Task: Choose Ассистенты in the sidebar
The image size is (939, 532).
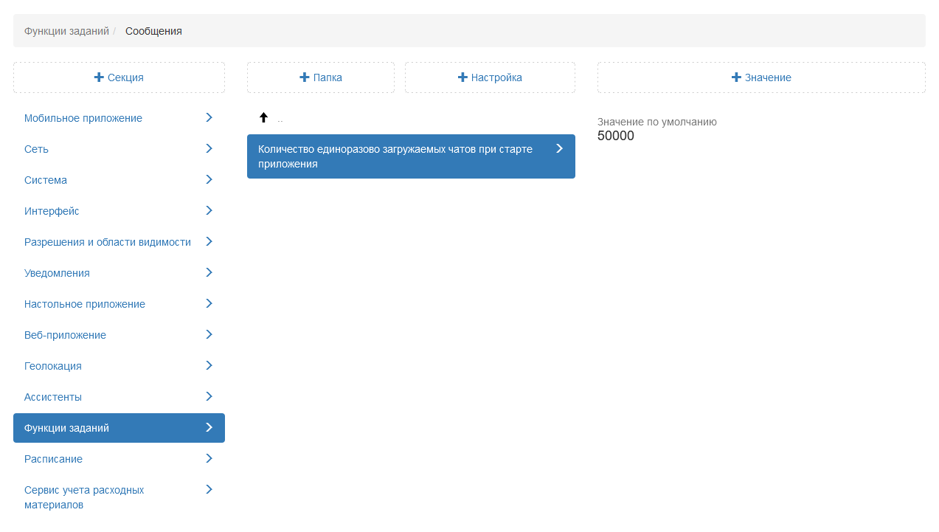Action: pyautogui.click(x=53, y=397)
